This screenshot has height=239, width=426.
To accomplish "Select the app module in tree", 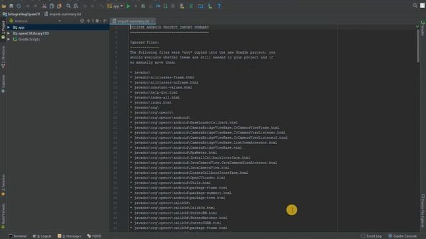I will point(21,28).
